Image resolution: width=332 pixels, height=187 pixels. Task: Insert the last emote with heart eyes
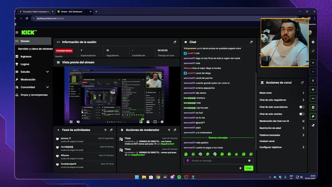tap(251, 154)
